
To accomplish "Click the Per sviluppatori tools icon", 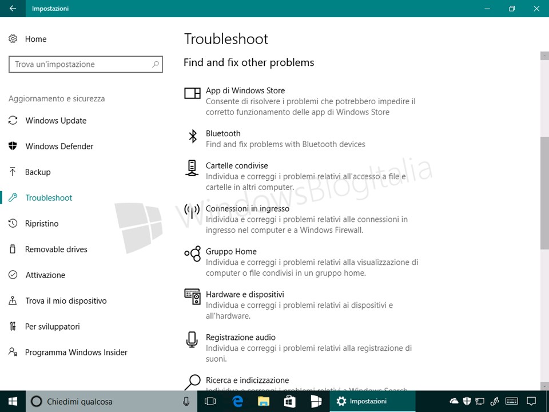I will coord(13,326).
